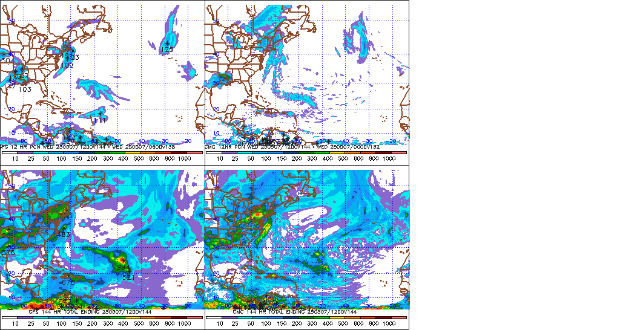This screenshot has width=620, height=330.
Task: Click the 526 label on GFS 144 HR map
Action: [8, 252]
